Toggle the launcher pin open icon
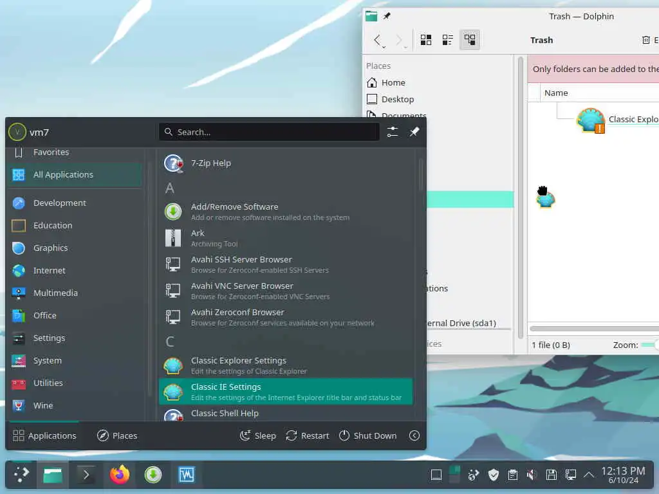 point(414,132)
